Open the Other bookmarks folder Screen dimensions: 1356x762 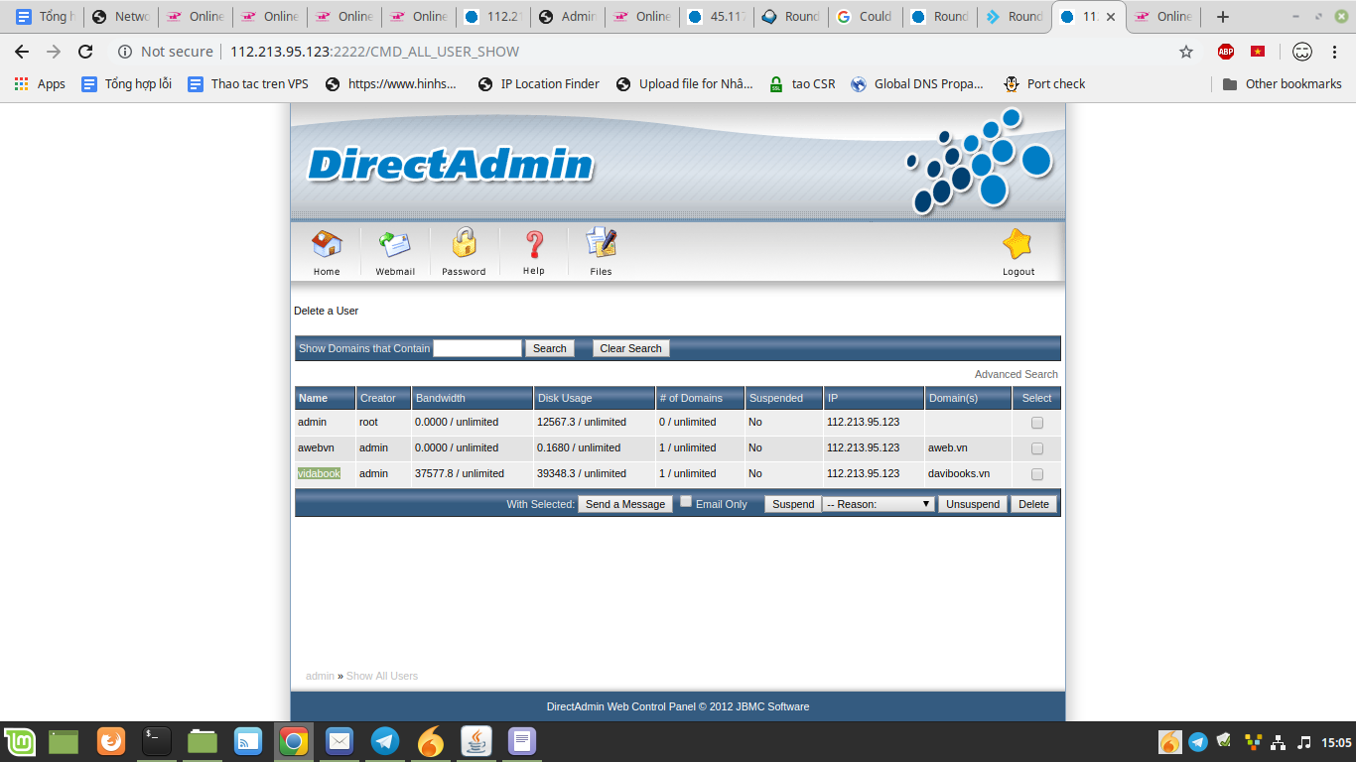click(x=1282, y=84)
